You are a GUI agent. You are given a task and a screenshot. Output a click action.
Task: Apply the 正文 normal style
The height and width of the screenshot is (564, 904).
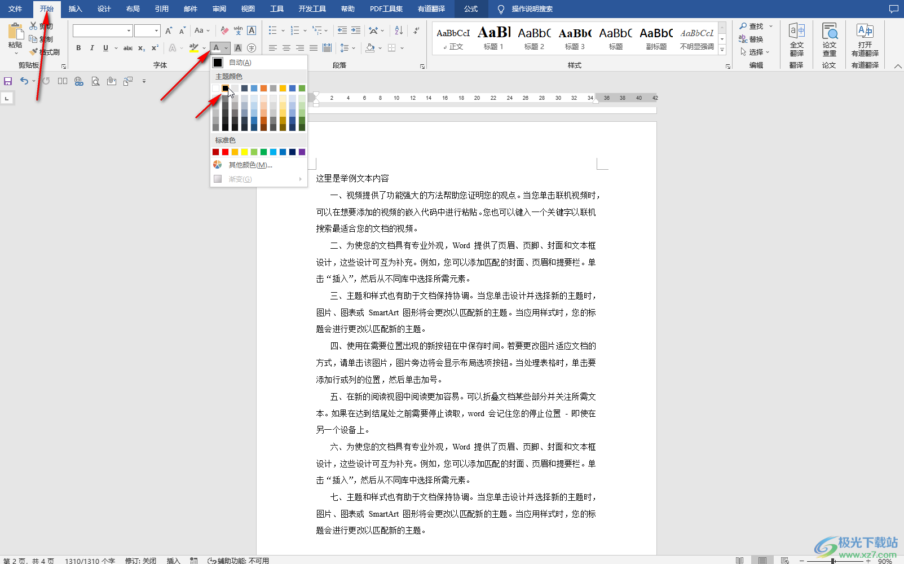[x=453, y=38]
